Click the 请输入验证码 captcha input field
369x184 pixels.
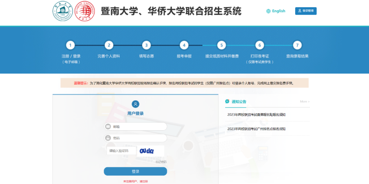(x=121, y=151)
